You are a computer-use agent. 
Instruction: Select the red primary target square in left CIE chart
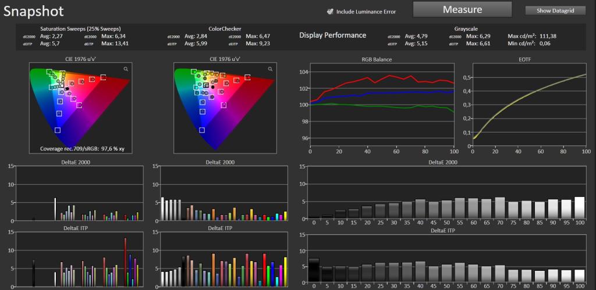(x=103, y=77)
